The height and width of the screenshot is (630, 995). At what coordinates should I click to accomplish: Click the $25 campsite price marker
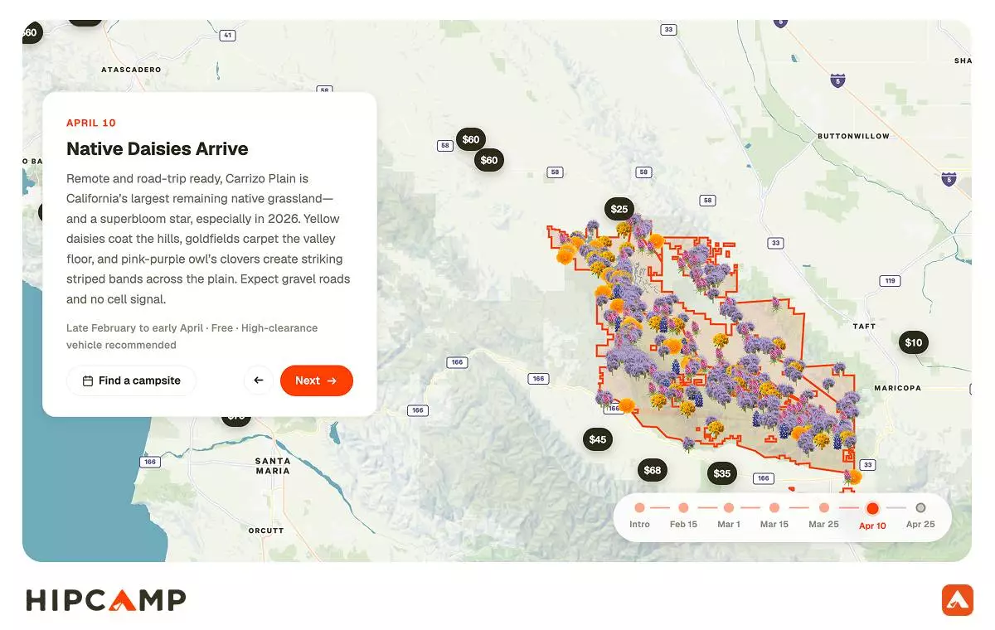(x=619, y=209)
